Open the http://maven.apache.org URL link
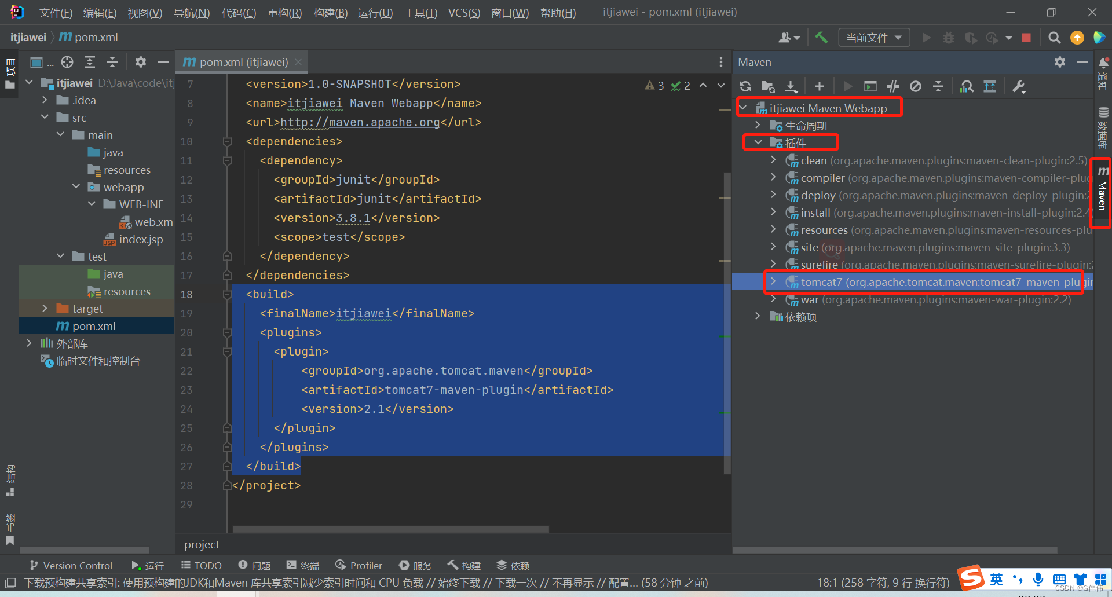This screenshot has width=1112, height=597. (x=360, y=122)
